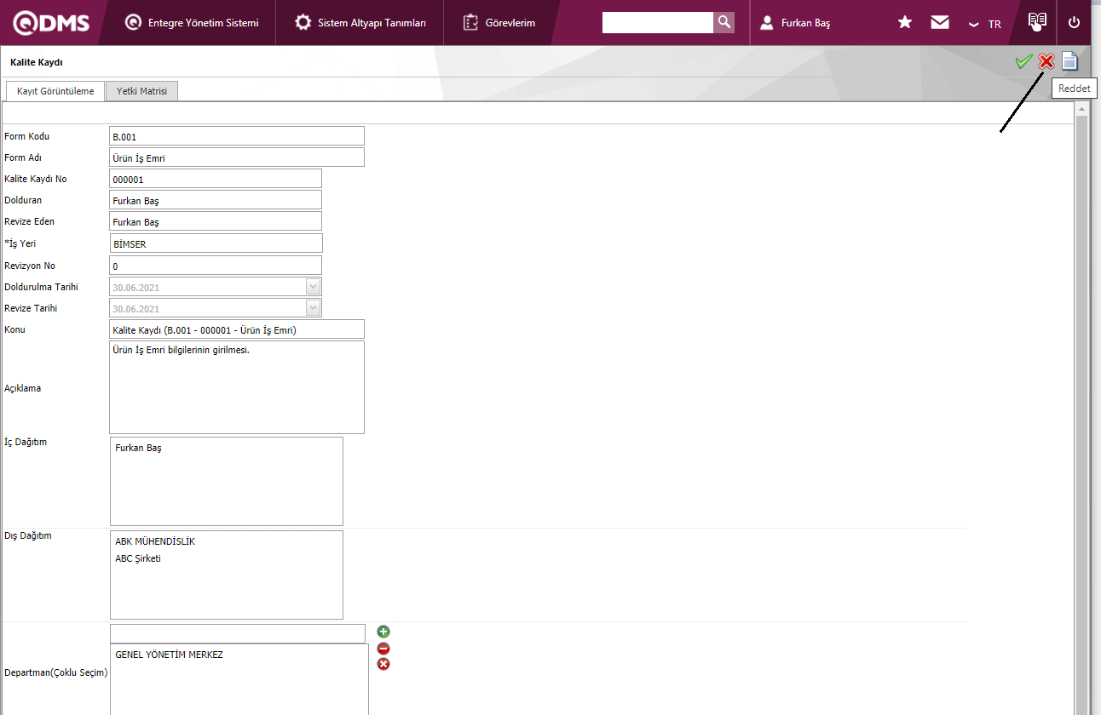Image resolution: width=1101 pixels, height=715 pixels.
Task: Click the magnifier search button
Action: click(x=723, y=23)
